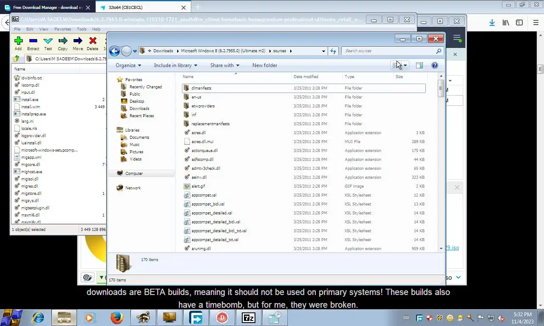Click the Add button in 7-Zip toolbar

(18, 43)
